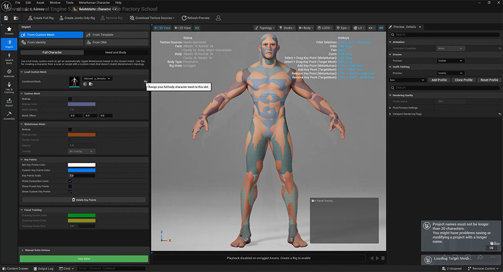Click Refresh Preview in the toolbar
The width and height of the screenshot is (503, 272).
click(195, 18)
